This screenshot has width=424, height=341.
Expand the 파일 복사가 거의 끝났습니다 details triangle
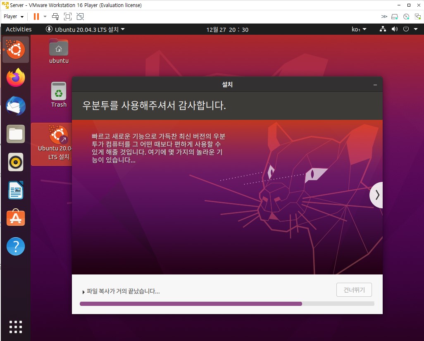[83, 292]
